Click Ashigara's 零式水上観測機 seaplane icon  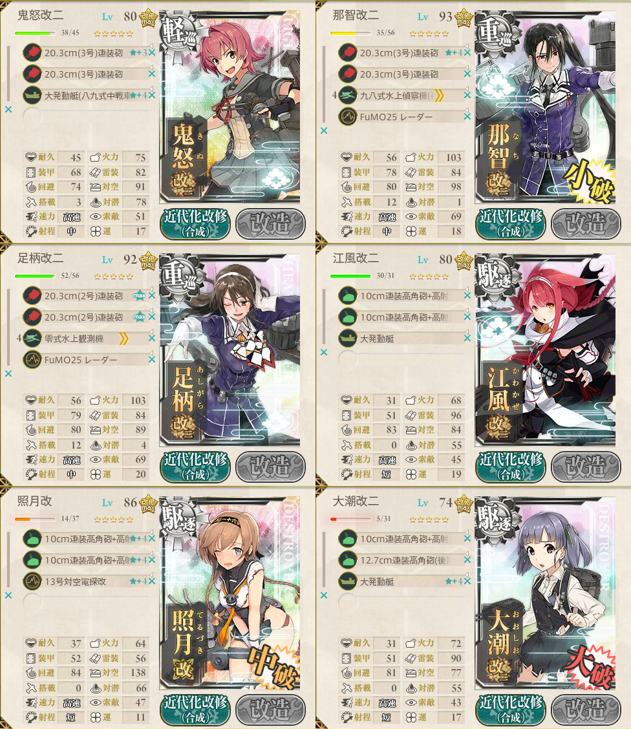32,339
